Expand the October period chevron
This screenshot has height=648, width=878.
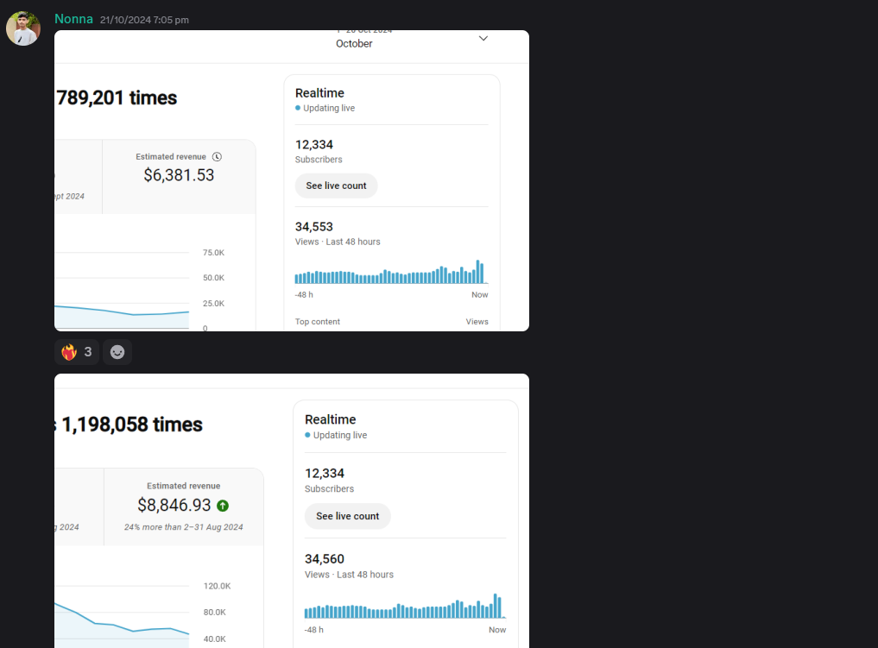click(x=483, y=39)
